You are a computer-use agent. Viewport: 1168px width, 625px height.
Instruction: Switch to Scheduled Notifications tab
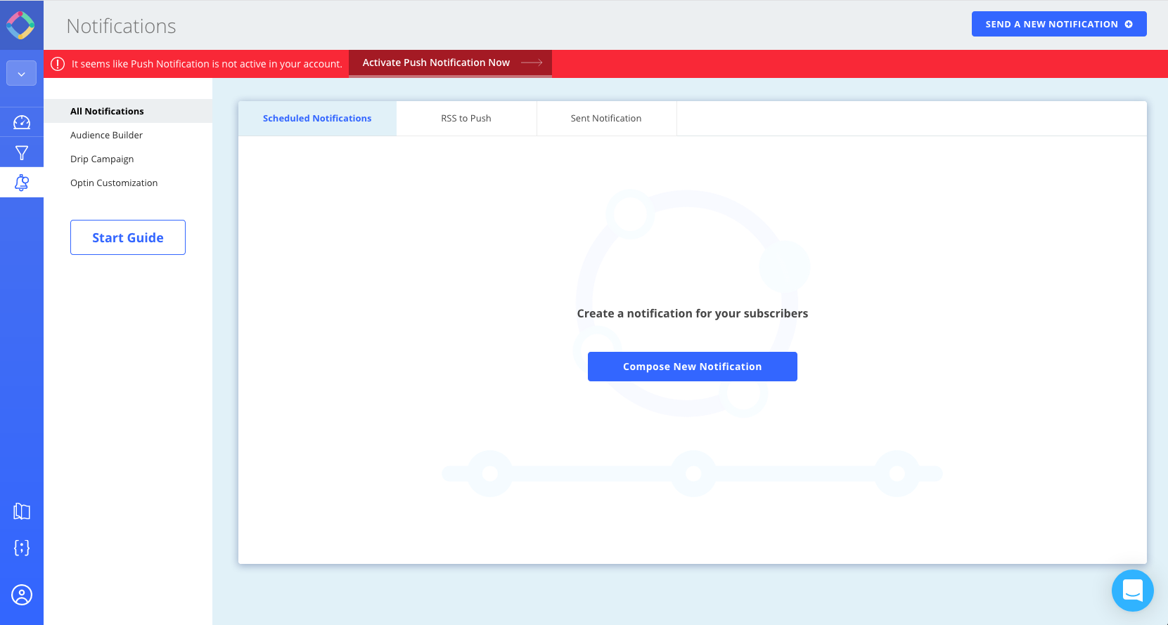[317, 119]
